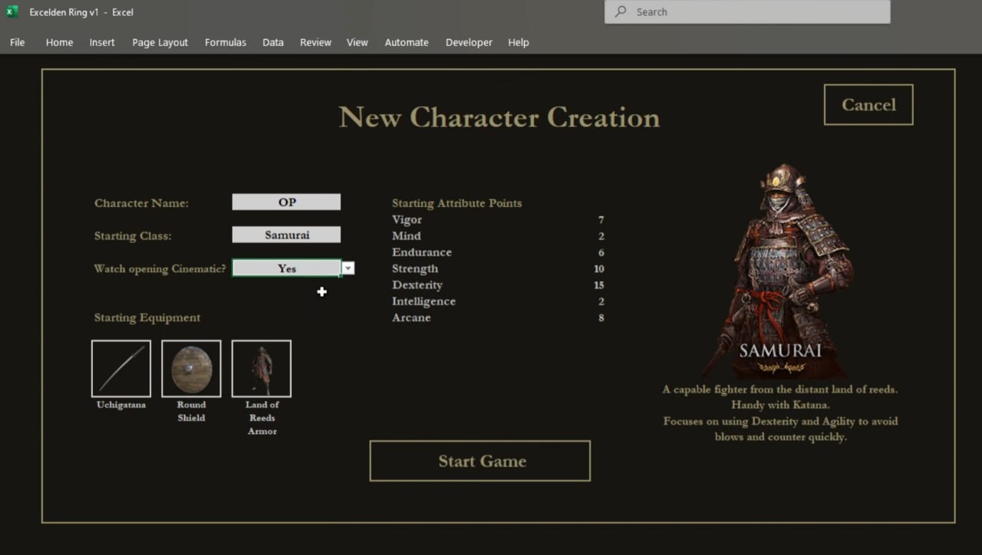Screen dimensions: 982x555
Task: Click the Round Shield equipment thumbnail
Action: [191, 369]
